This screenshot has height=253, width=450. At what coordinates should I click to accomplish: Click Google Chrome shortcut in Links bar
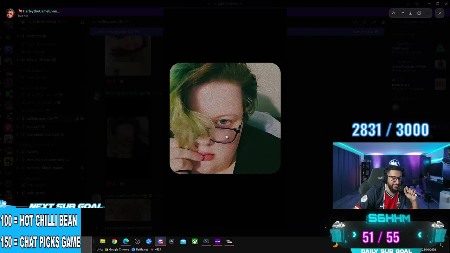117,249
